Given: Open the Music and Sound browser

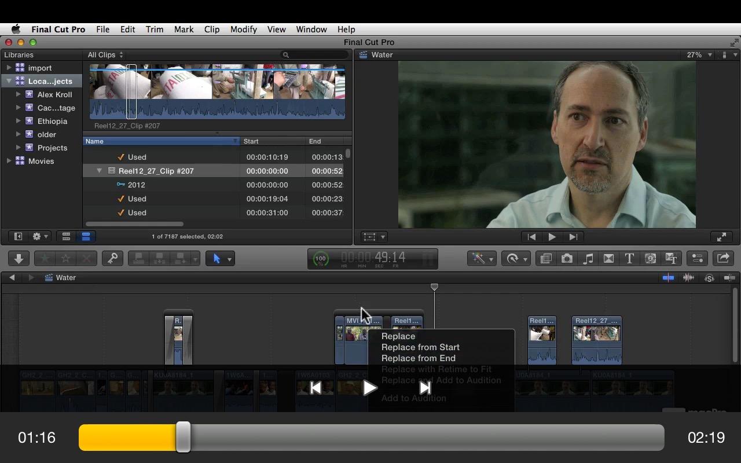Looking at the screenshot, I should [588, 259].
